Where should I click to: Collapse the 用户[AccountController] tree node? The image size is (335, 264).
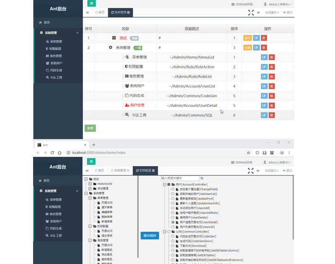[165, 184]
